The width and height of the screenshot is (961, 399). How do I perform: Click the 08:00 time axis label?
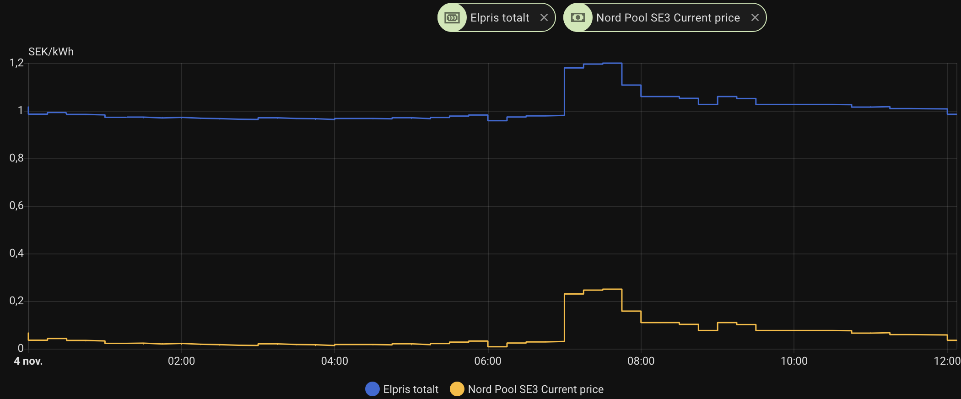tap(641, 361)
